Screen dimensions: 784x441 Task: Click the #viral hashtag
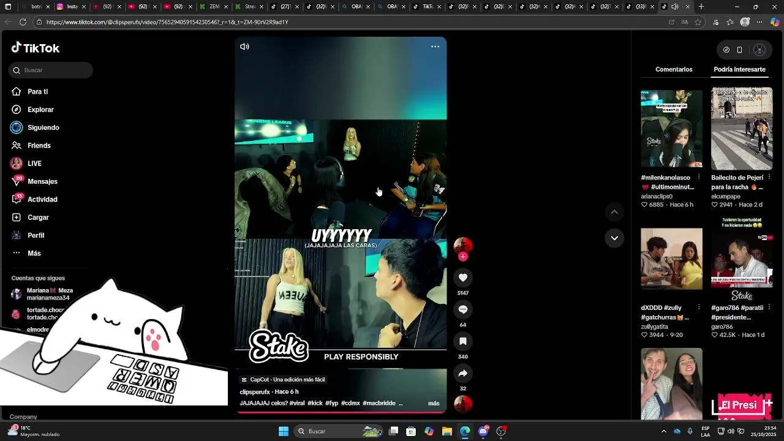click(x=297, y=403)
